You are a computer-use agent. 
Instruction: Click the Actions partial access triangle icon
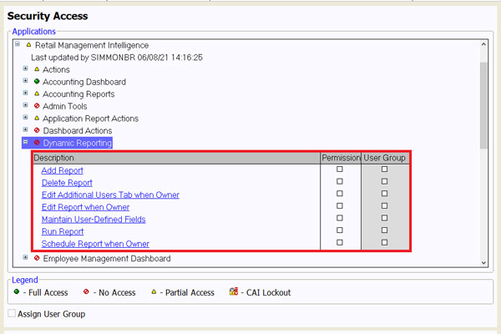(37, 69)
